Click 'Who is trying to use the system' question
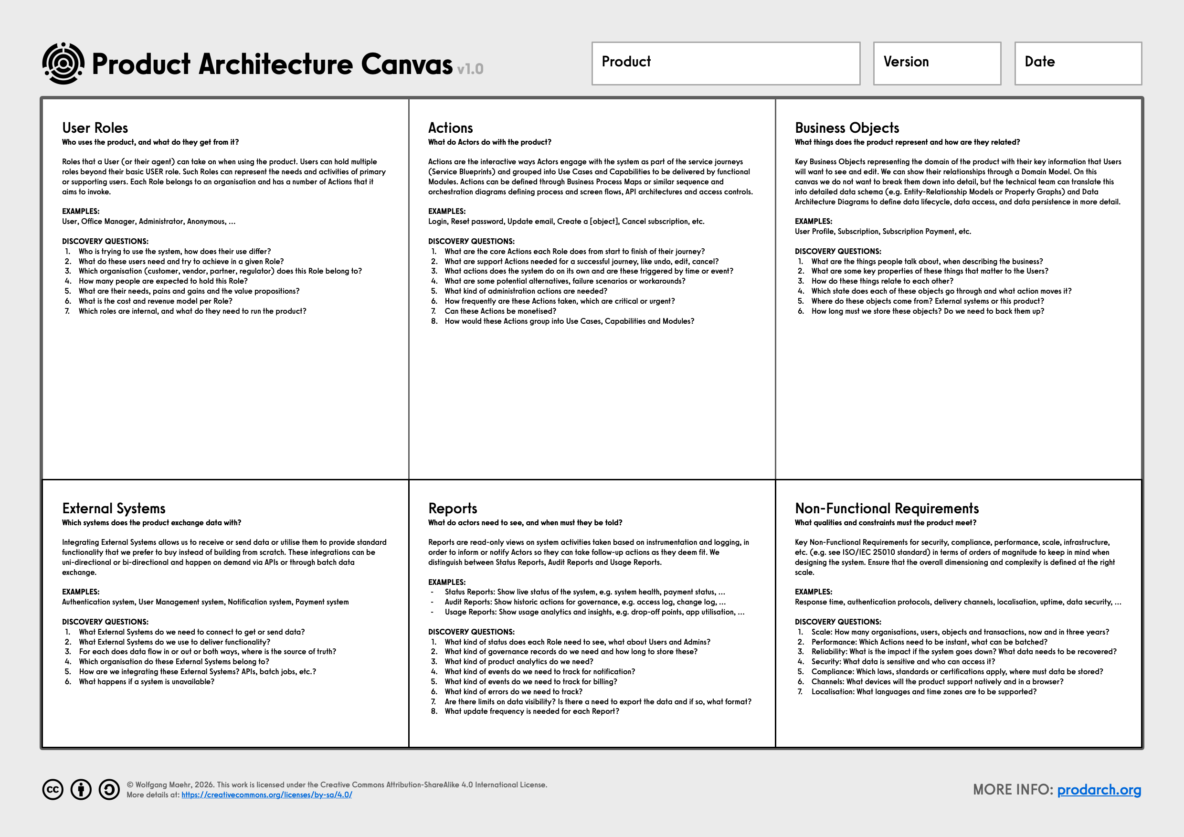The height and width of the screenshot is (837, 1184). tap(174, 252)
